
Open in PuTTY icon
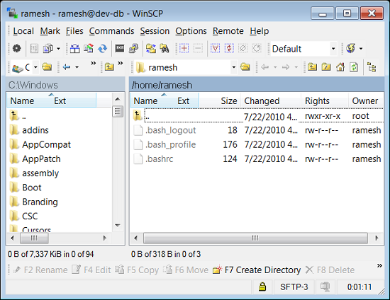[133, 48]
